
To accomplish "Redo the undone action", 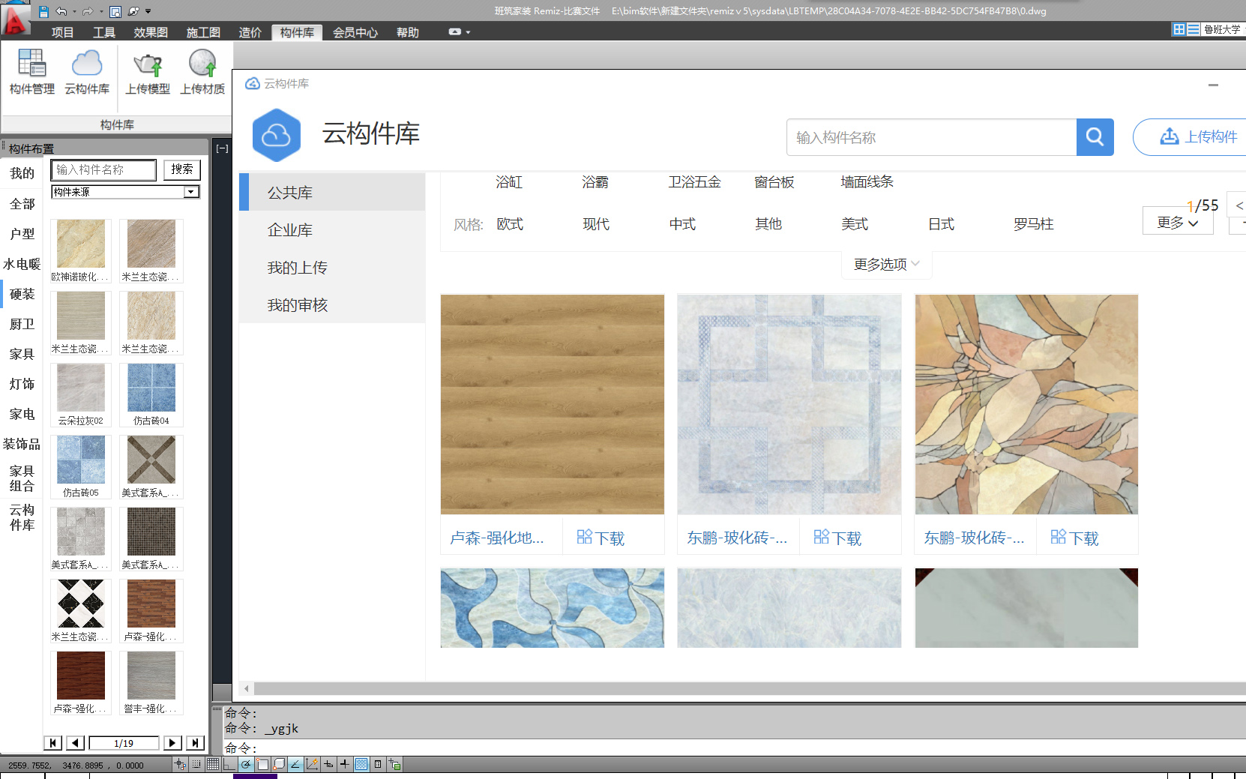I will tap(88, 11).
